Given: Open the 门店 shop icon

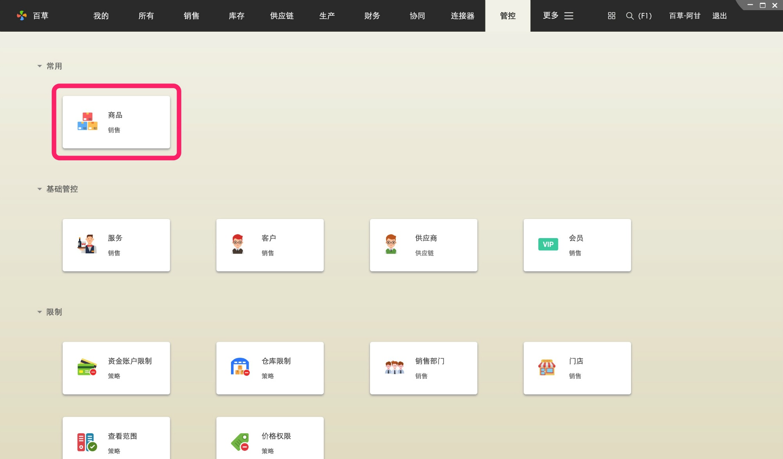Looking at the screenshot, I should point(547,367).
